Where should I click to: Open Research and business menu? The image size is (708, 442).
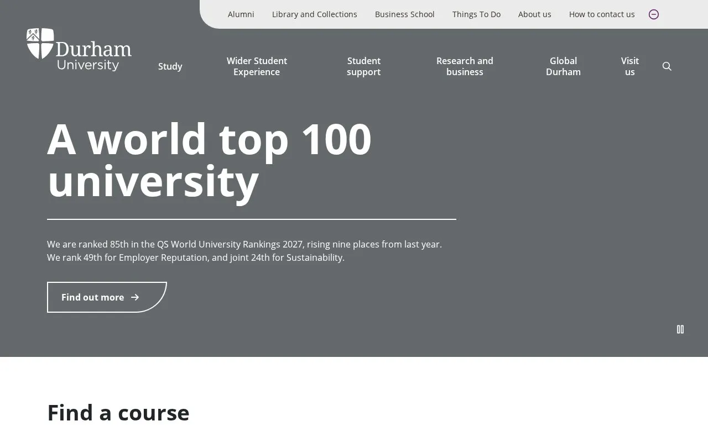pyautogui.click(x=465, y=66)
